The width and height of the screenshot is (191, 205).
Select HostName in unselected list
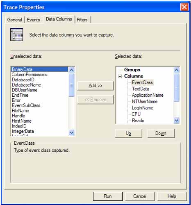pyautogui.click(x=39, y=121)
